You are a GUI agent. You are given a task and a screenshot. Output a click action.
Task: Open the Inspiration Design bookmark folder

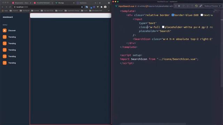[72, 11]
